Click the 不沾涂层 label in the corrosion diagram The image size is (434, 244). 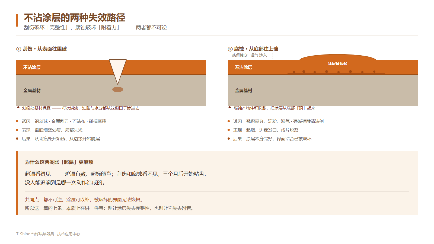(244, 67)
